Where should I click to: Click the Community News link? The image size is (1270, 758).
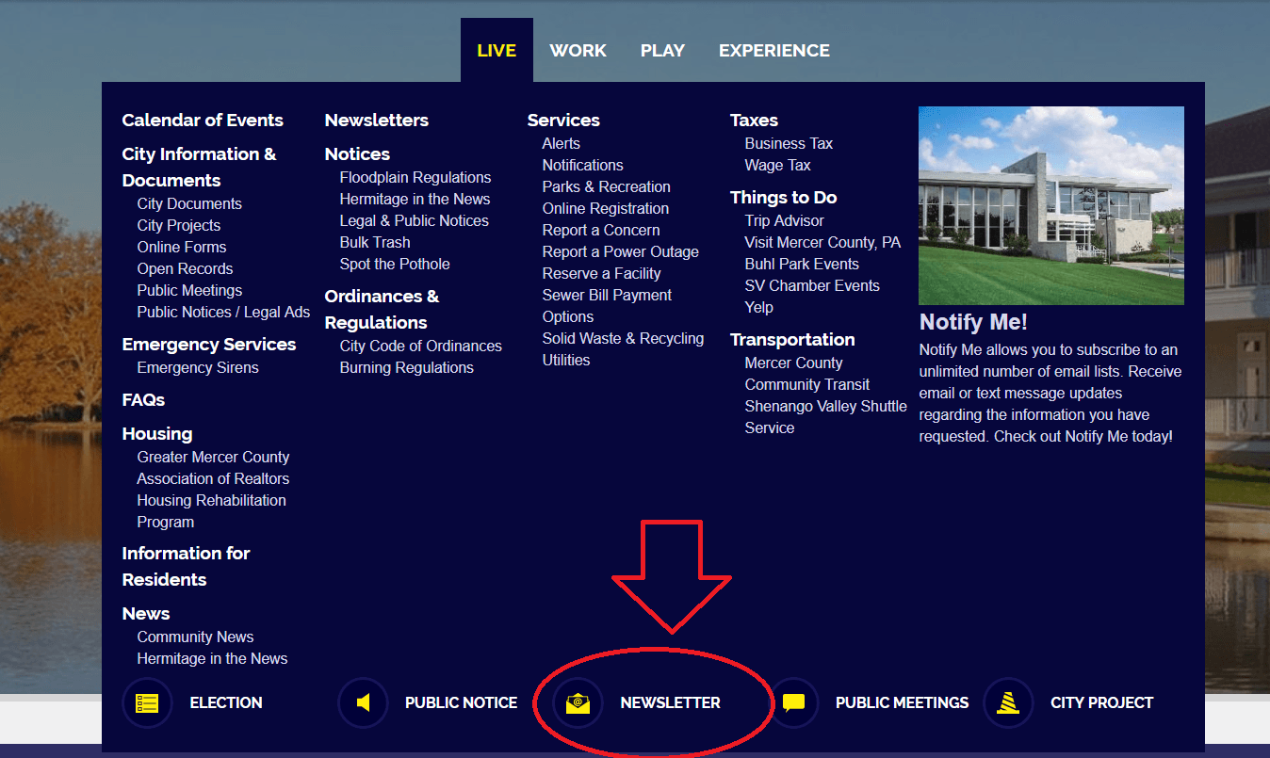[x=195, y=637]
